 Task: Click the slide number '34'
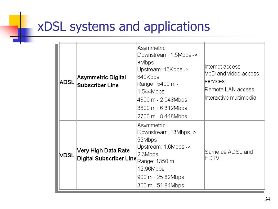pyautogui.click(x=267, y=199)
